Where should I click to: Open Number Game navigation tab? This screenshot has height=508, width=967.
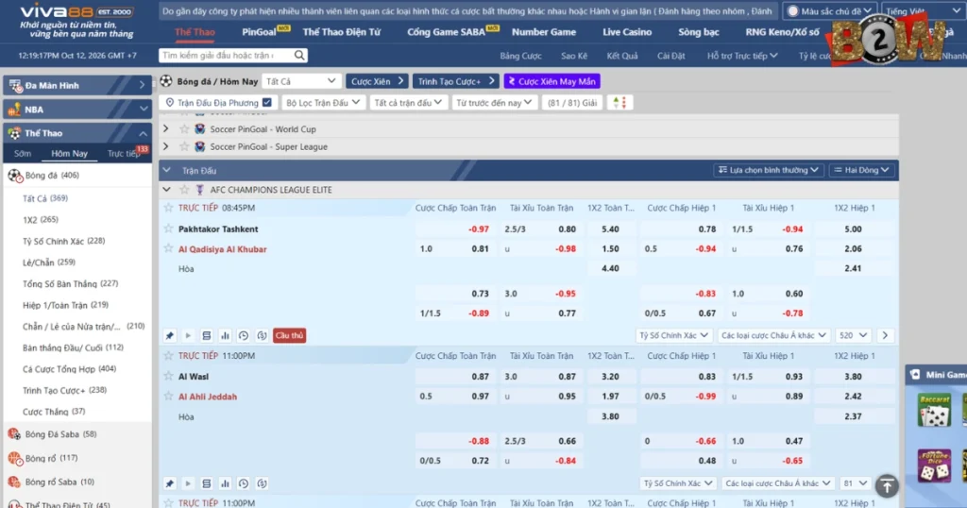544,32
